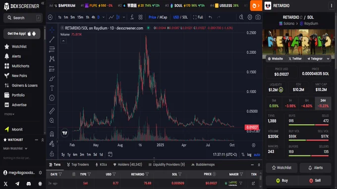Select the Text annotation tool
Screen dimensions: 337x189
coord(52,88)
